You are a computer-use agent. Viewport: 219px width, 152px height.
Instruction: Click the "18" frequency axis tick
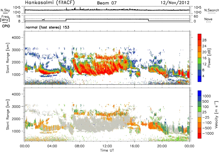coord(18,16)
